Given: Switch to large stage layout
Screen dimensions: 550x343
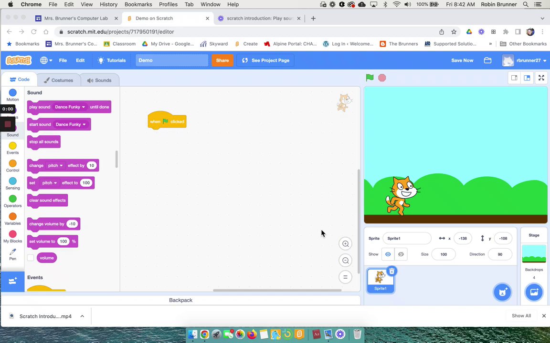Looking at the screenshot, I should click(x=527, y=78).
